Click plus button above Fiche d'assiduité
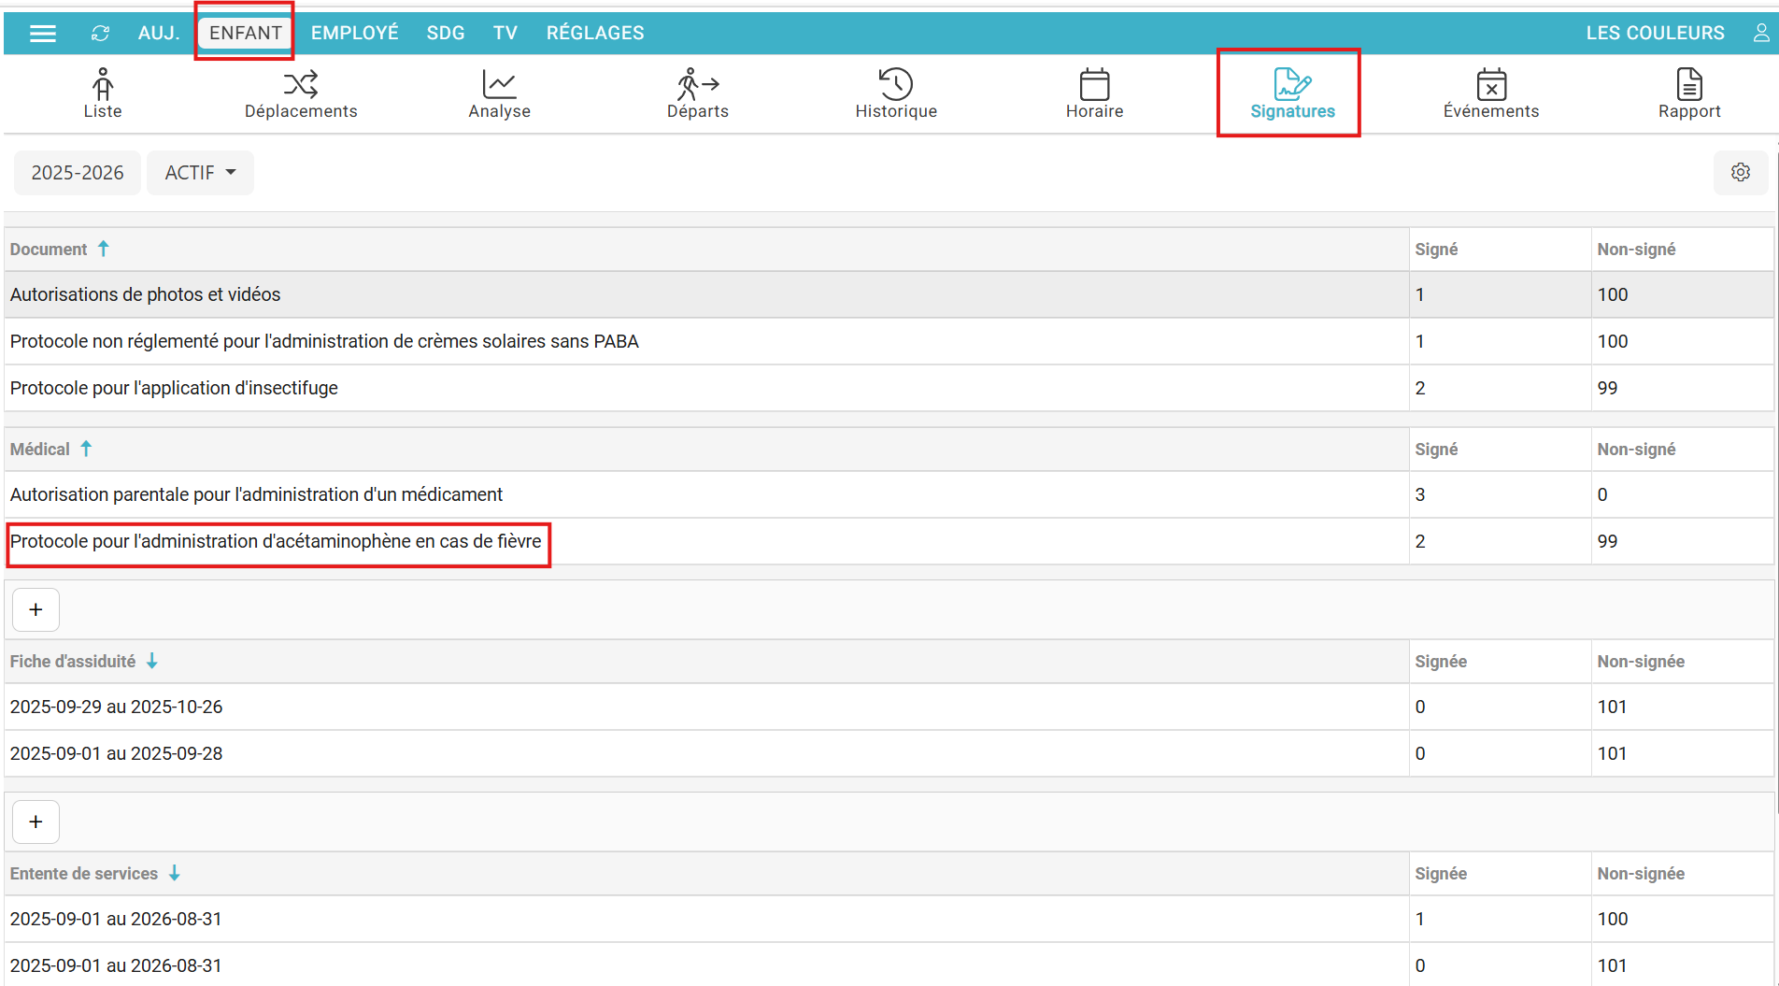Viewport: 1779px width, 986px height. pyautogui.click(x=36, y=610)
